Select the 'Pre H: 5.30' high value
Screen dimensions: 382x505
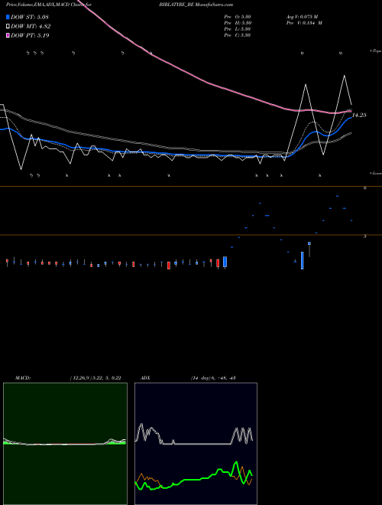click(x=238, y=23)
